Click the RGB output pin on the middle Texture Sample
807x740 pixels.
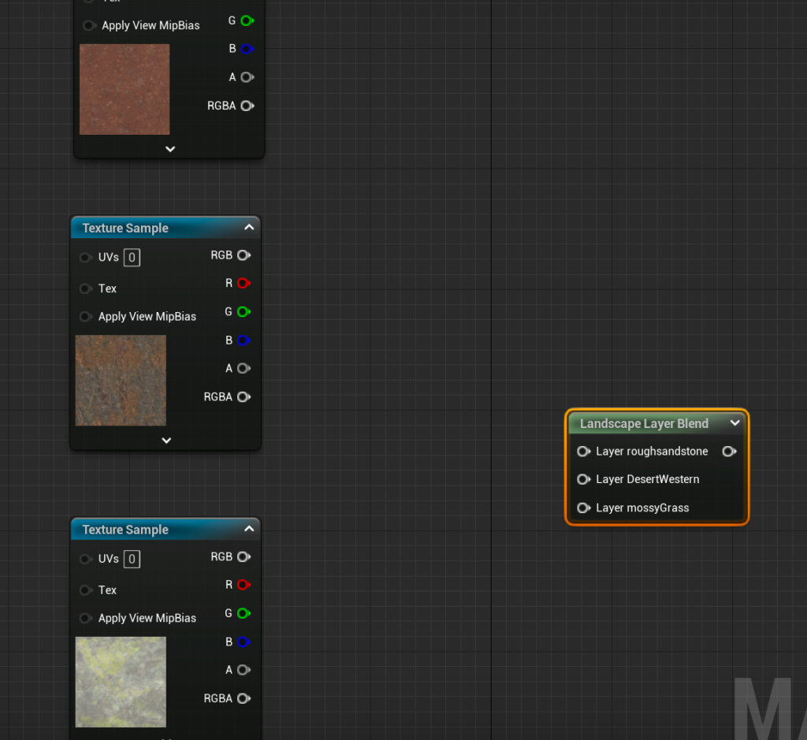244,255
